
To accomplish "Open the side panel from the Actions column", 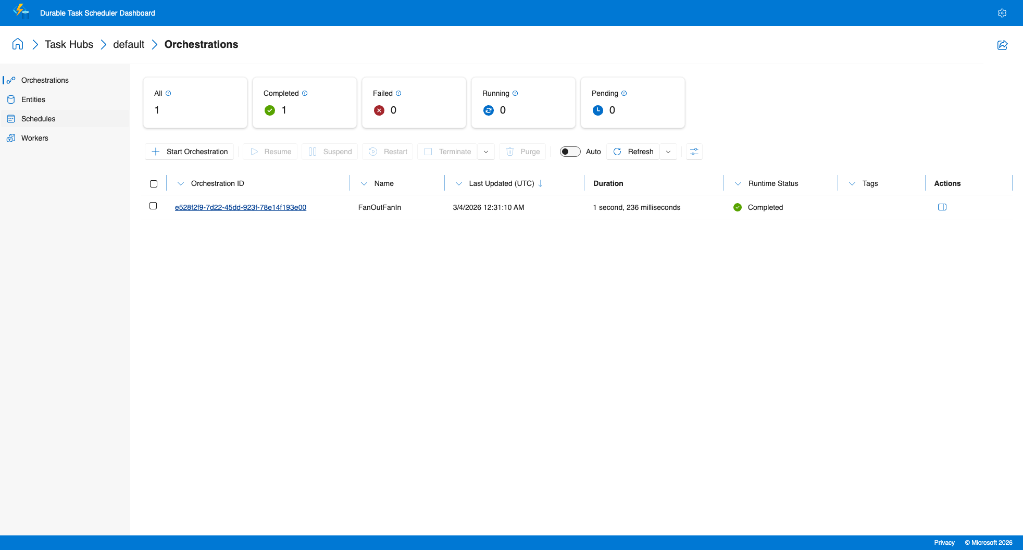I will coord(942,207).
